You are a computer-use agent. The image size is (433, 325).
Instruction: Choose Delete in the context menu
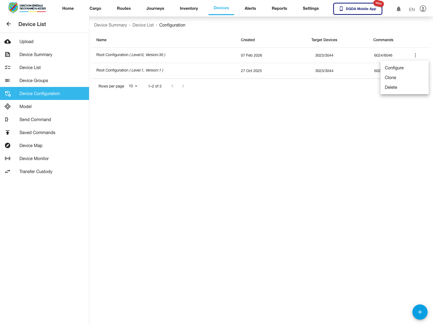pos(391,87)
